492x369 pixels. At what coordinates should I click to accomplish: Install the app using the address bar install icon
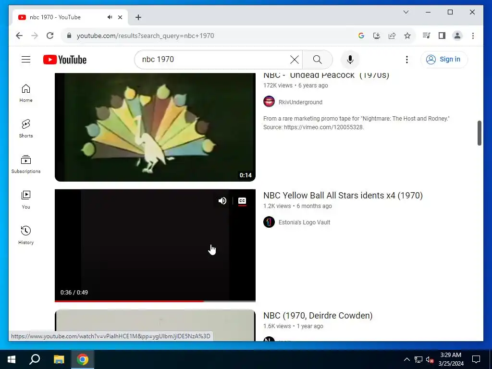[x=377, y=36]
